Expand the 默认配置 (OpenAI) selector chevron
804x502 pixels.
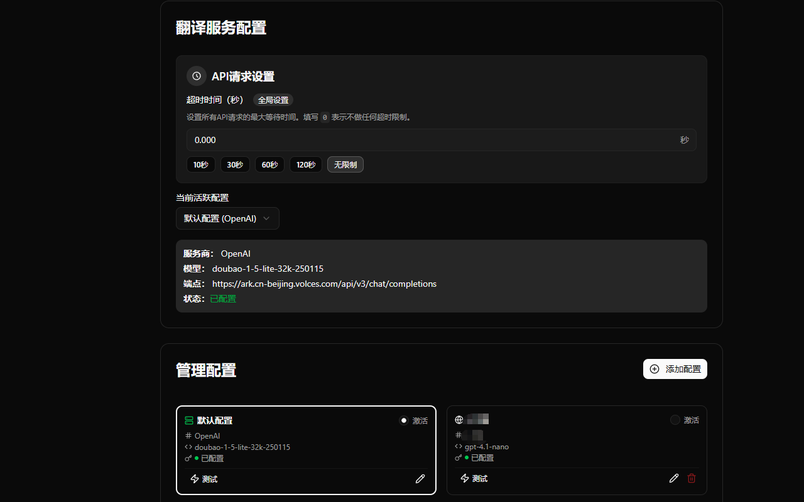pos(266,218)
